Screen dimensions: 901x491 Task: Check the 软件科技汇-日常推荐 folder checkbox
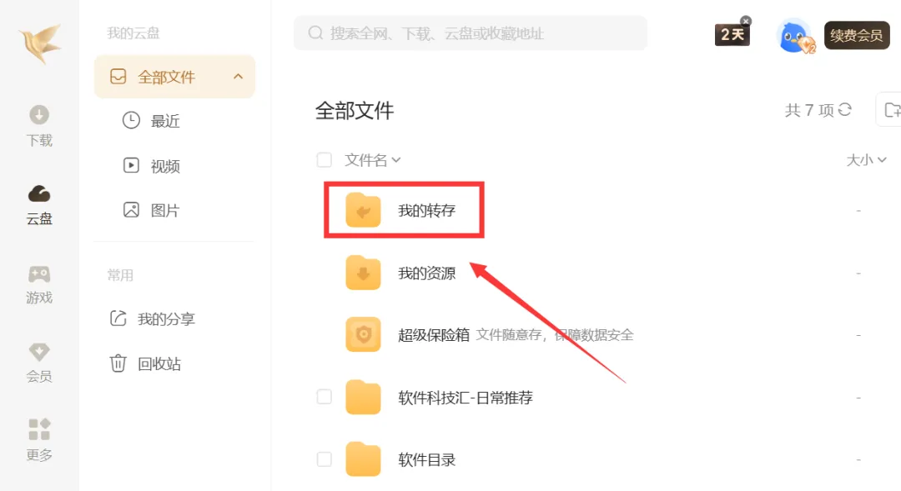[x=324, y=397]
